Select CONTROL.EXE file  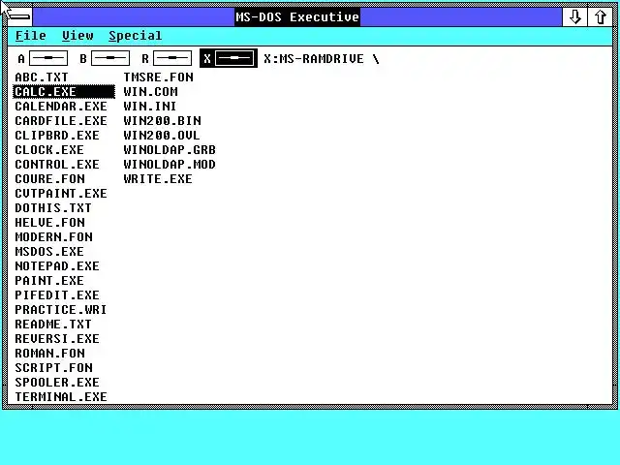57,165
